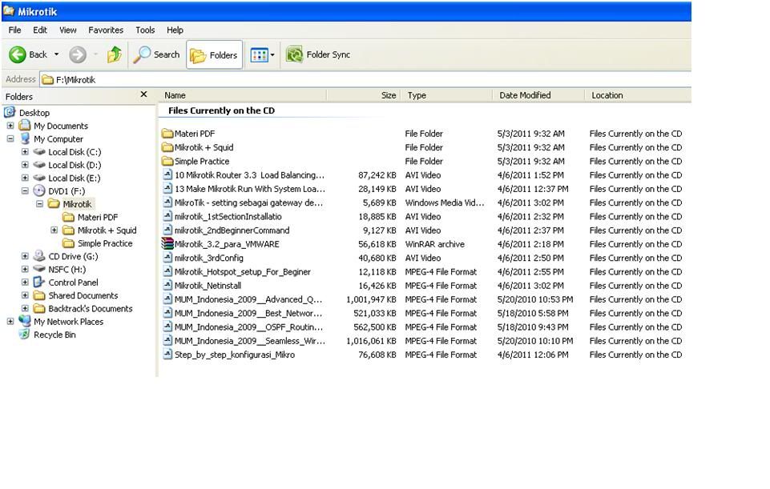Image resolution: width=770 pixels, height=489 pixels.
Task: Open the Back history dropdown arrow
Action: point(56,54)
